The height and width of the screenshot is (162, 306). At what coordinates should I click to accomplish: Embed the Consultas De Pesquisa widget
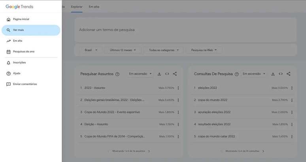click(281, 74)
